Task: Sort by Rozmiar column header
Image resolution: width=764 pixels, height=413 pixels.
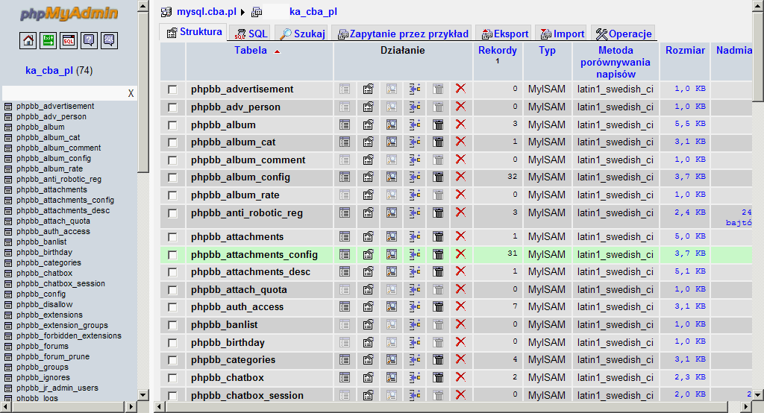Action: [x=685, y=50]
